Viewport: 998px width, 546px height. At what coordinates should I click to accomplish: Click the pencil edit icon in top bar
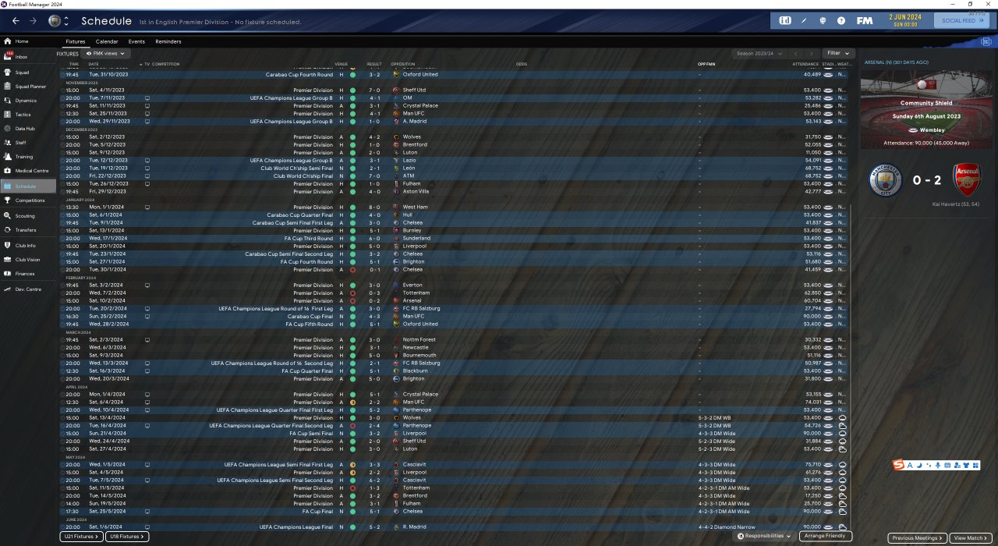coord(804,20)
